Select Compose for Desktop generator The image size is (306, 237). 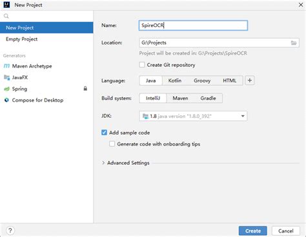pos(46,100)
